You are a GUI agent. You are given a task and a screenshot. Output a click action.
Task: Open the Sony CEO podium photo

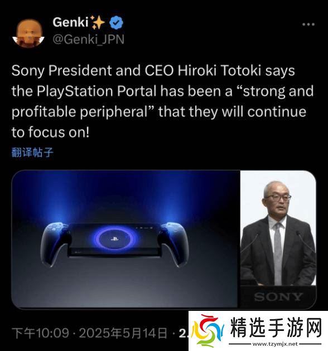[278, 239]
